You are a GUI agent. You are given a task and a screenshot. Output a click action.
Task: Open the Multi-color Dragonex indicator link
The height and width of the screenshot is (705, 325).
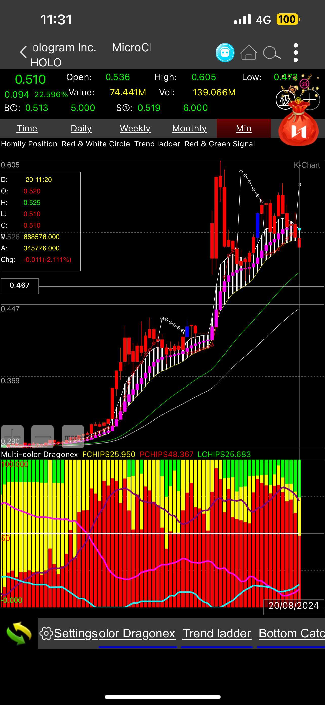137,634
